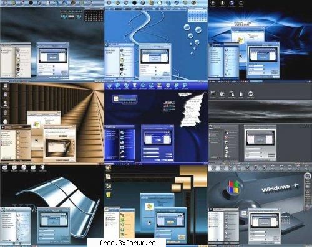312x247 pixels.
Task: Click the first desktop icon on blue-rays theme
Action: (213, 2)
